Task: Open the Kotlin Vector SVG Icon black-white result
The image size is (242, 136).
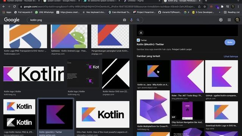Action: (116, 74)
